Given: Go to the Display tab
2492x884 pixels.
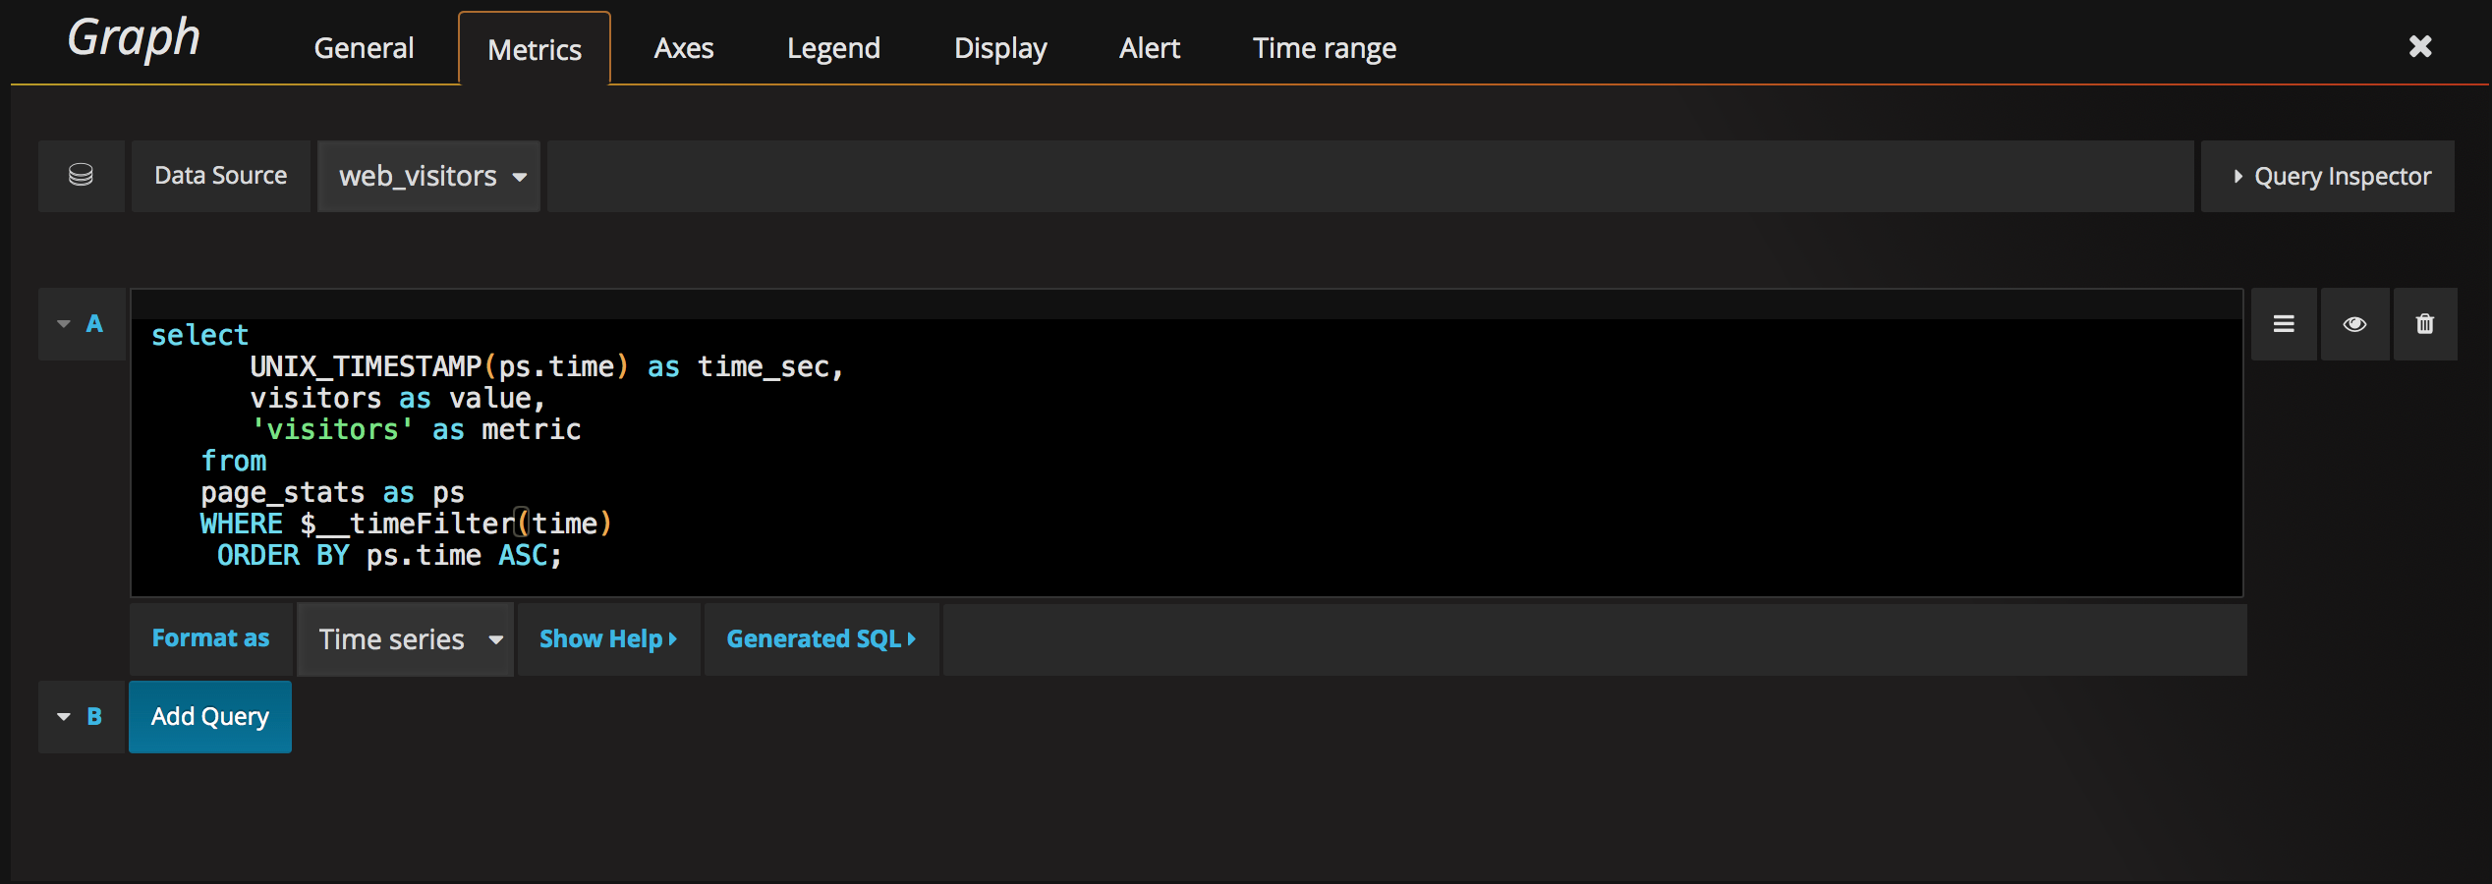Looking at the screenshot, I should (x=1000, y=48).
